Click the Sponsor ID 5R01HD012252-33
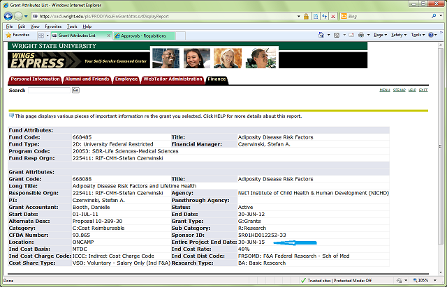The height and width of the screenshot is (287, 447). (x=262, y=235)
